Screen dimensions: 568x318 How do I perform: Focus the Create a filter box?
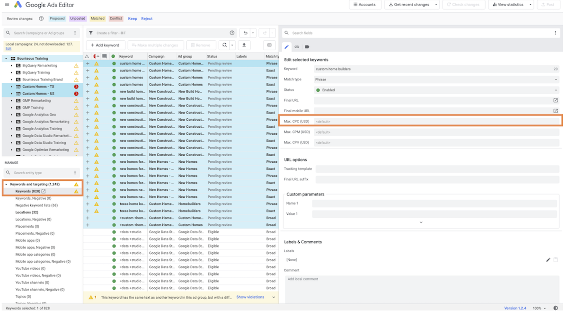coord(161,33)
